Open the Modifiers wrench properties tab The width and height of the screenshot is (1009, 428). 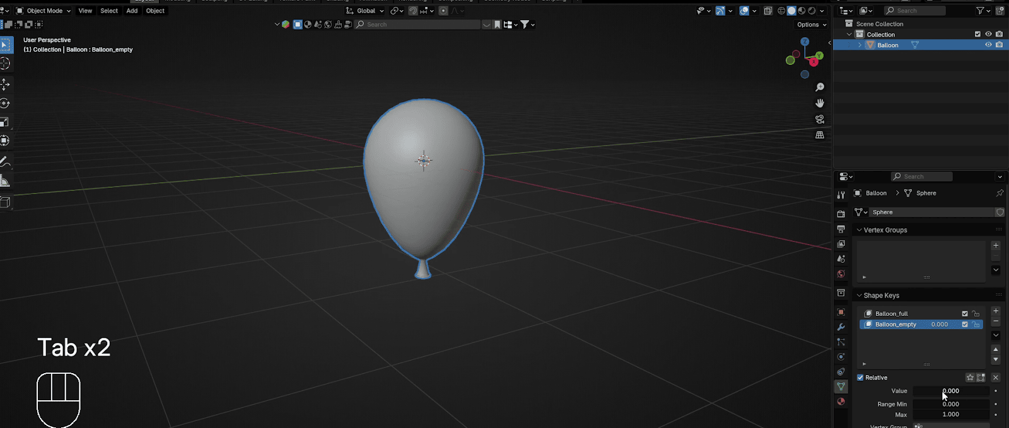pyautogui.click(x=841, y=327)
